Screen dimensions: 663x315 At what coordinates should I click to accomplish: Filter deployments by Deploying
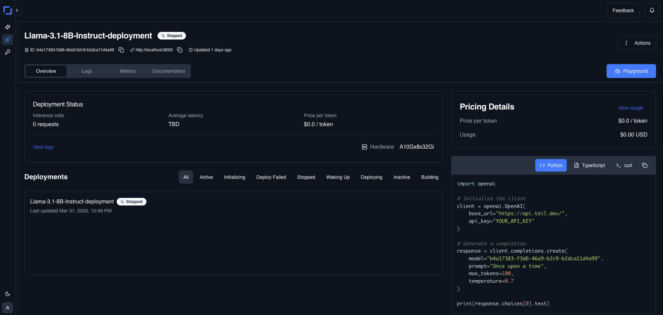click(x=371, y=177)
